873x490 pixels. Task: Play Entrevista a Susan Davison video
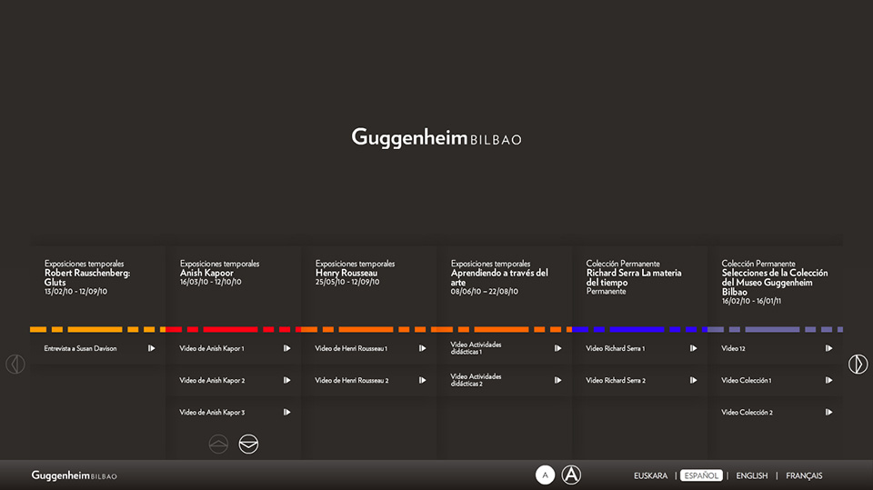click(152, 348)
